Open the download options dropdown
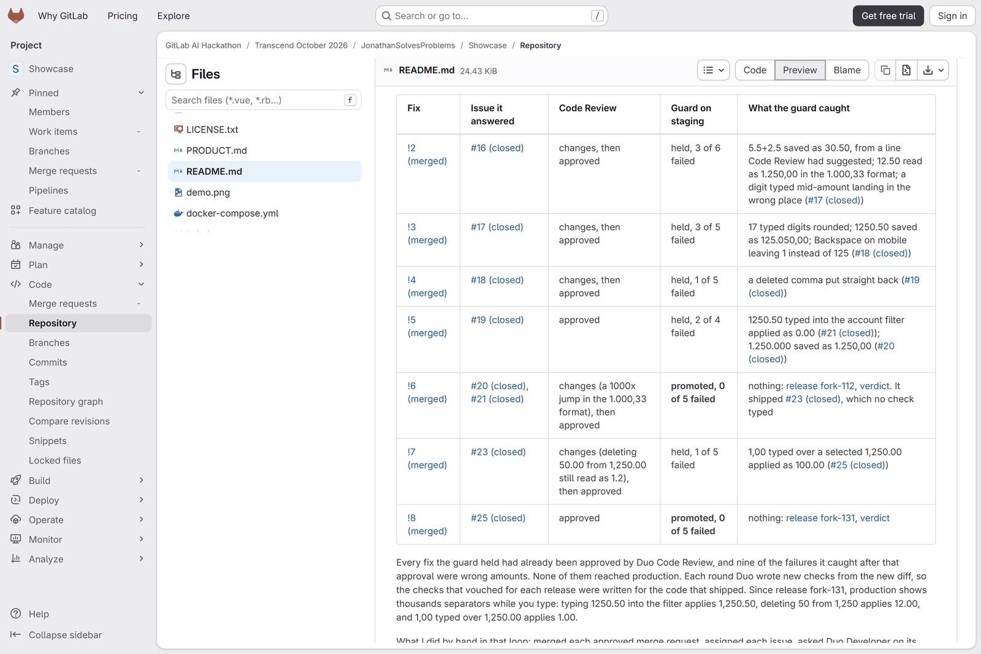The image size is (981, 654). [933, 70]
